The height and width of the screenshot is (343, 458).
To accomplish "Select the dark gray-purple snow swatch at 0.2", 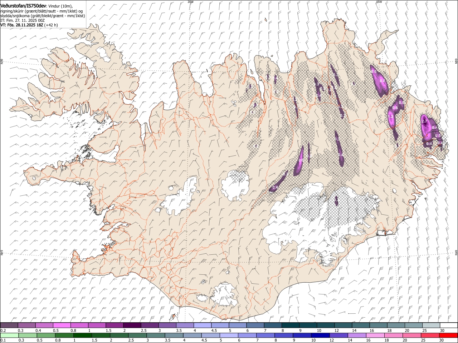I will pos(9,325).
